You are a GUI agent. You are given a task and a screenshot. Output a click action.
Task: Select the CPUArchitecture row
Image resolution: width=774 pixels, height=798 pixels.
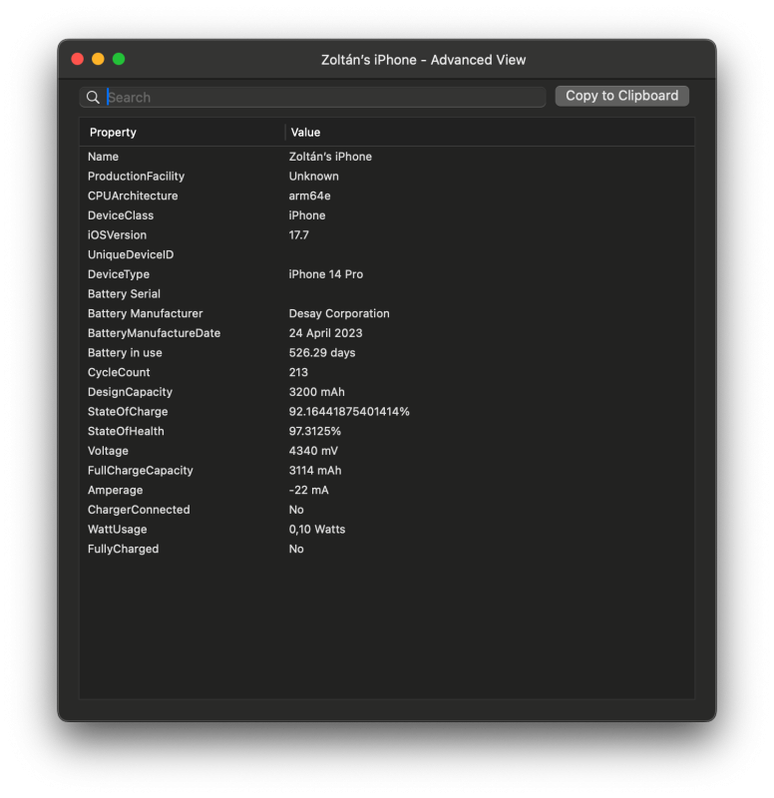(x=387, y=196)
